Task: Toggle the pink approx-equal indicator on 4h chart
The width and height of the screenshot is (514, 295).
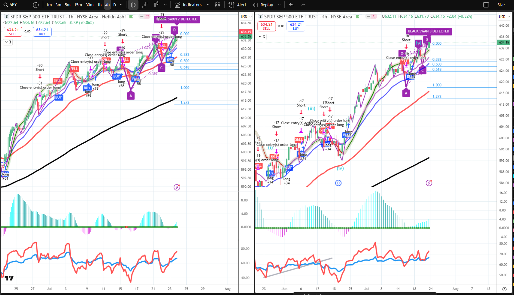Action: pos(374,16)
